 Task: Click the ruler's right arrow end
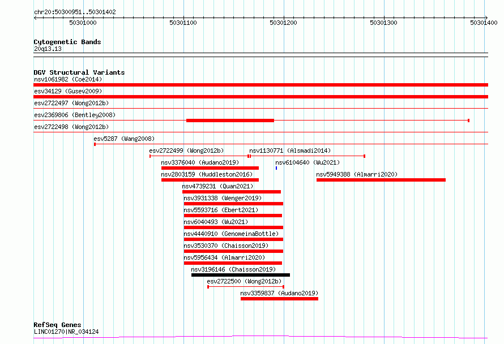(x=486, y=18)
